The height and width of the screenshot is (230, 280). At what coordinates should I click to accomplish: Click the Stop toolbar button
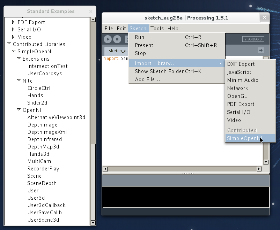117,39
